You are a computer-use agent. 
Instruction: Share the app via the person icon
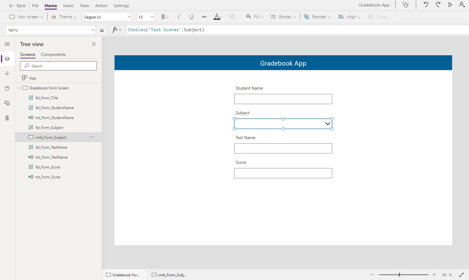(462, 5)
